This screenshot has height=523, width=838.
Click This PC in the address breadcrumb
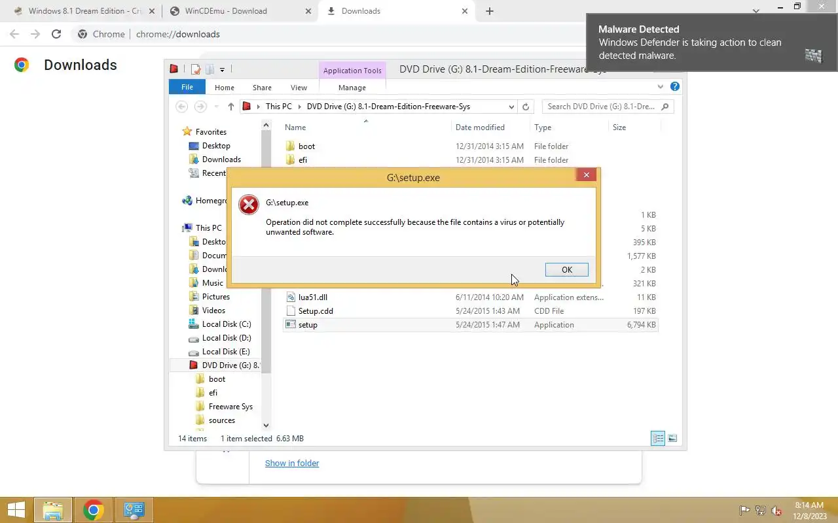[279, 107]
